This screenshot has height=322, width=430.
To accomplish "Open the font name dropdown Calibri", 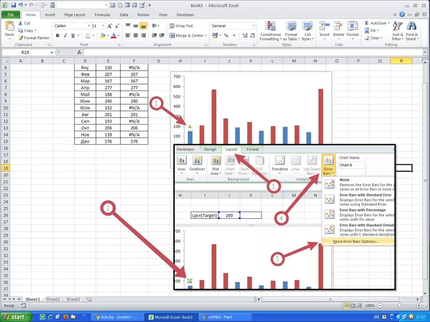I will click(89, 26).
